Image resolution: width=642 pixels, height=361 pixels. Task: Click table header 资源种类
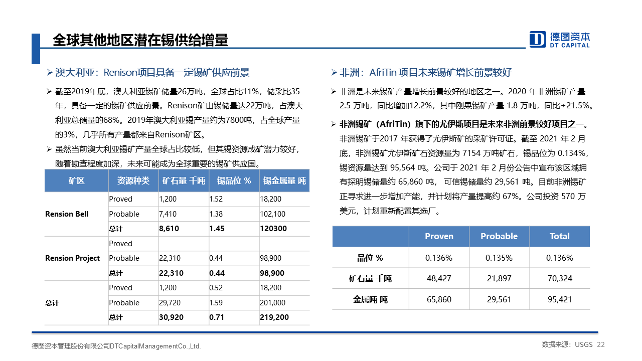point(133,180)
